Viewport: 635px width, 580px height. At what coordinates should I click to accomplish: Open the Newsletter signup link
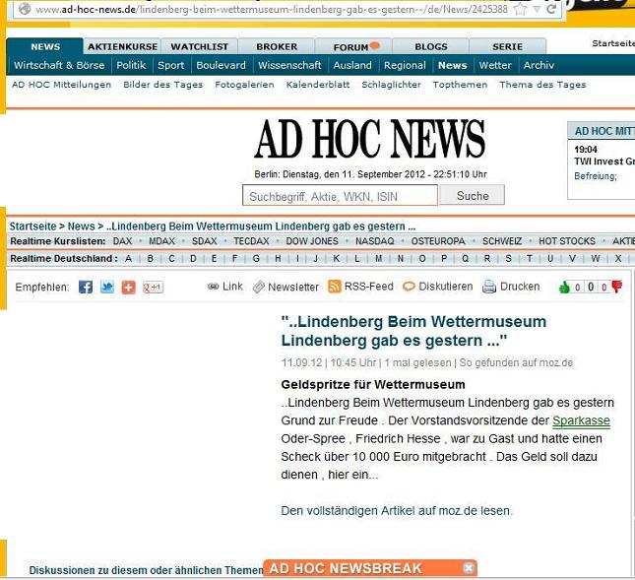pos(286,287)
